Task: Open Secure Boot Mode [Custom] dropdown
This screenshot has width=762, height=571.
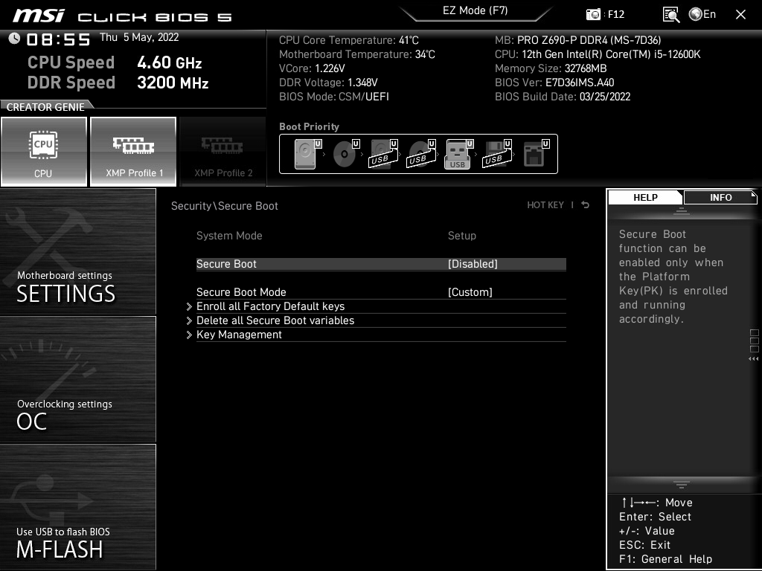Action: [x=381, y=292]
